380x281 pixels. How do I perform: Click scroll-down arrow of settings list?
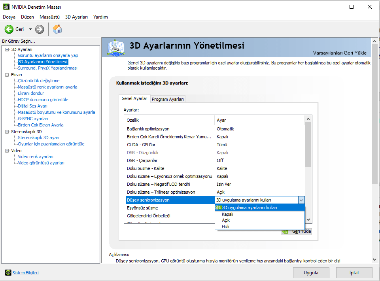(x=308, y=220)
